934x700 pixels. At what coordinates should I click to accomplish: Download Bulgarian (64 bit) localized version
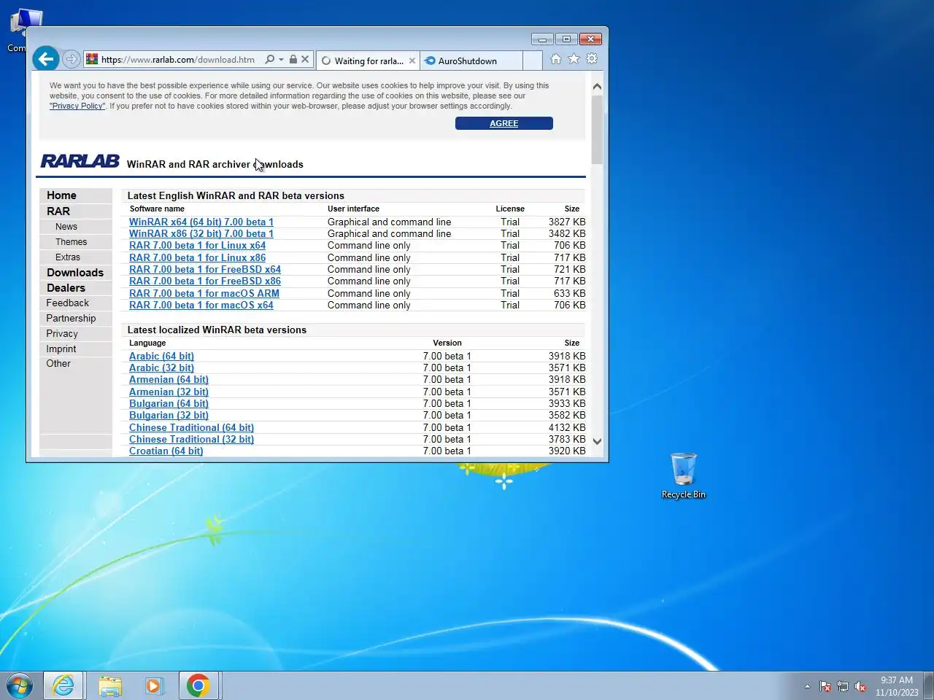tap(169, 403)
